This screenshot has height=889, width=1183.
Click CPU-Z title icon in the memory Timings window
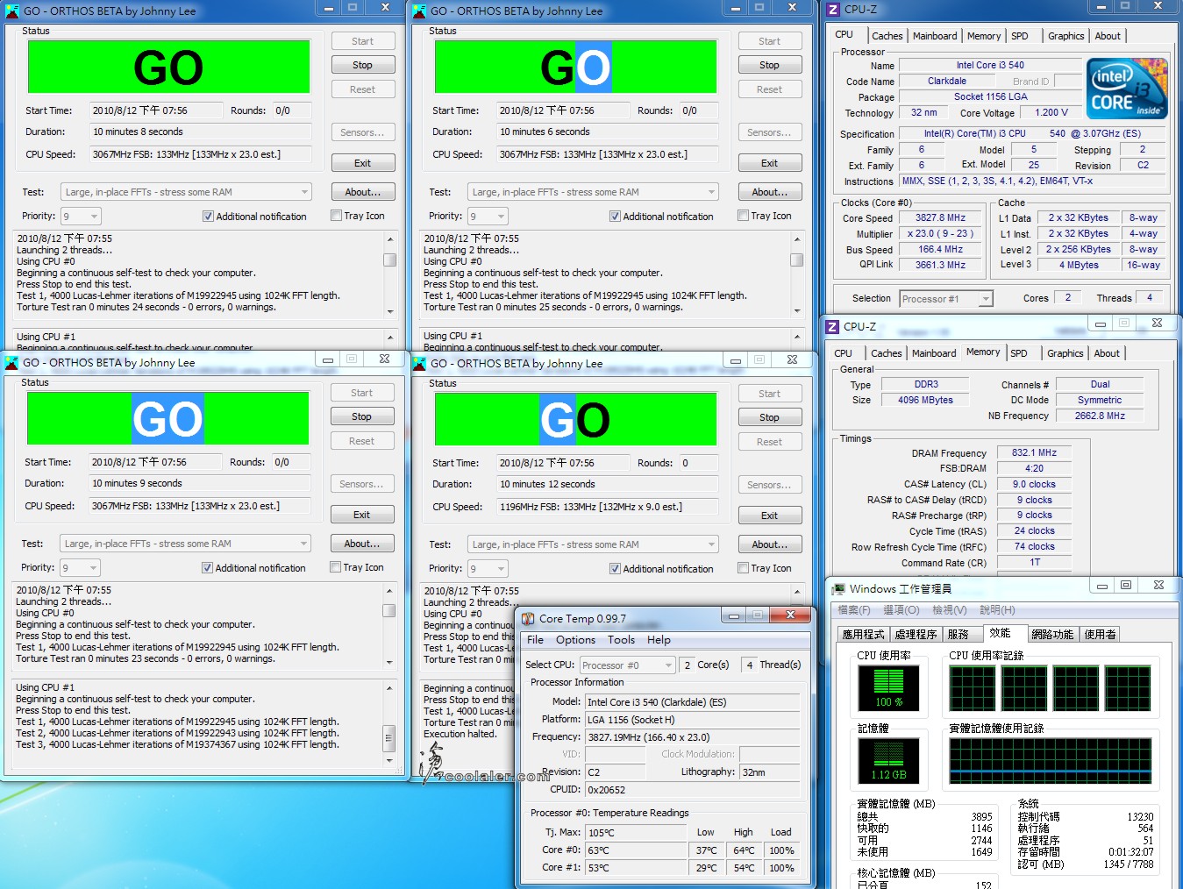click(832, 326)
